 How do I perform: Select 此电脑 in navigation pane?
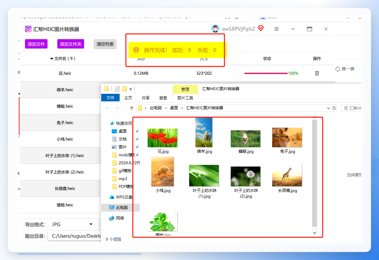coord(120,208)
